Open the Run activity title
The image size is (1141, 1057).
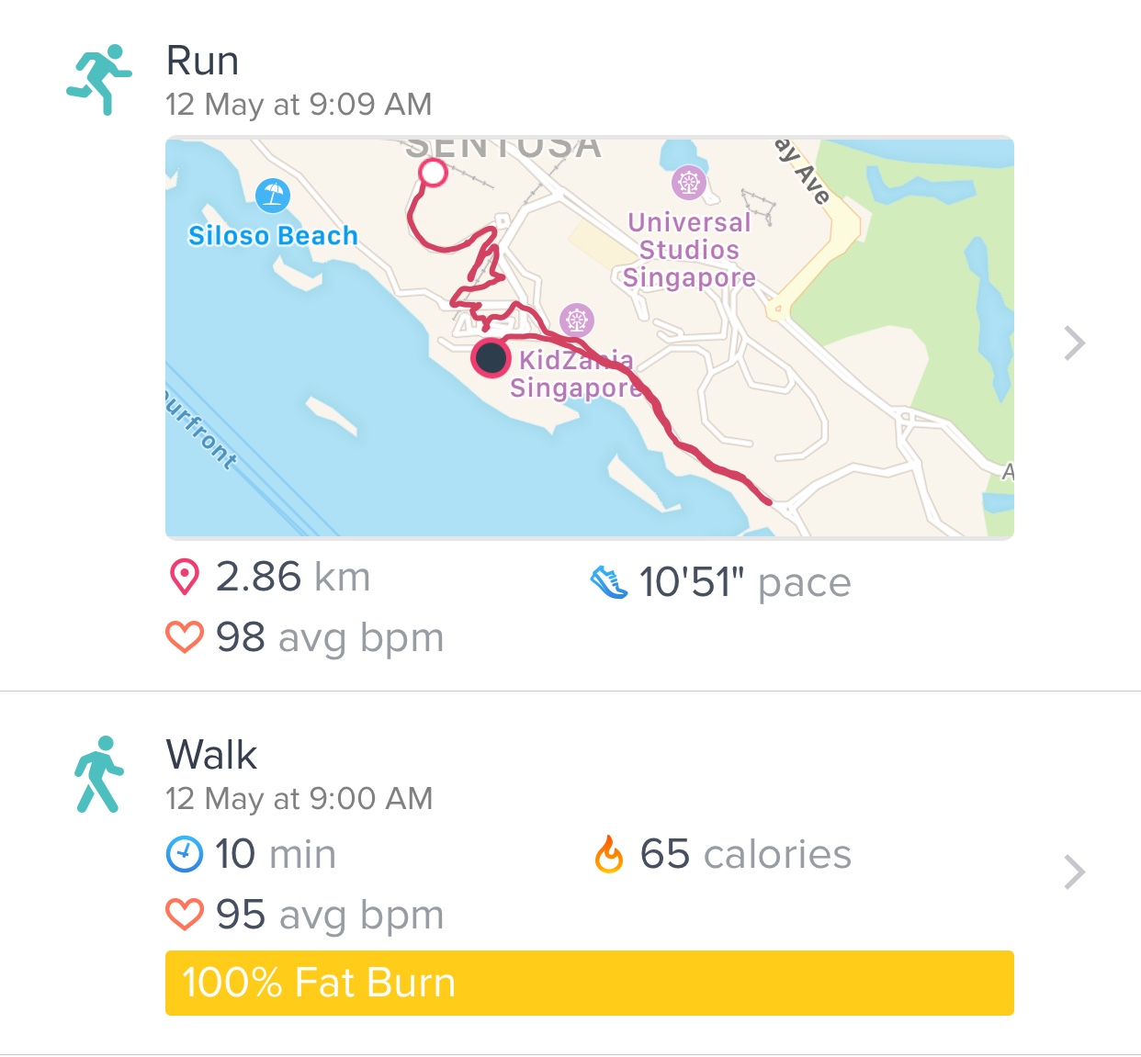point(203,62)
